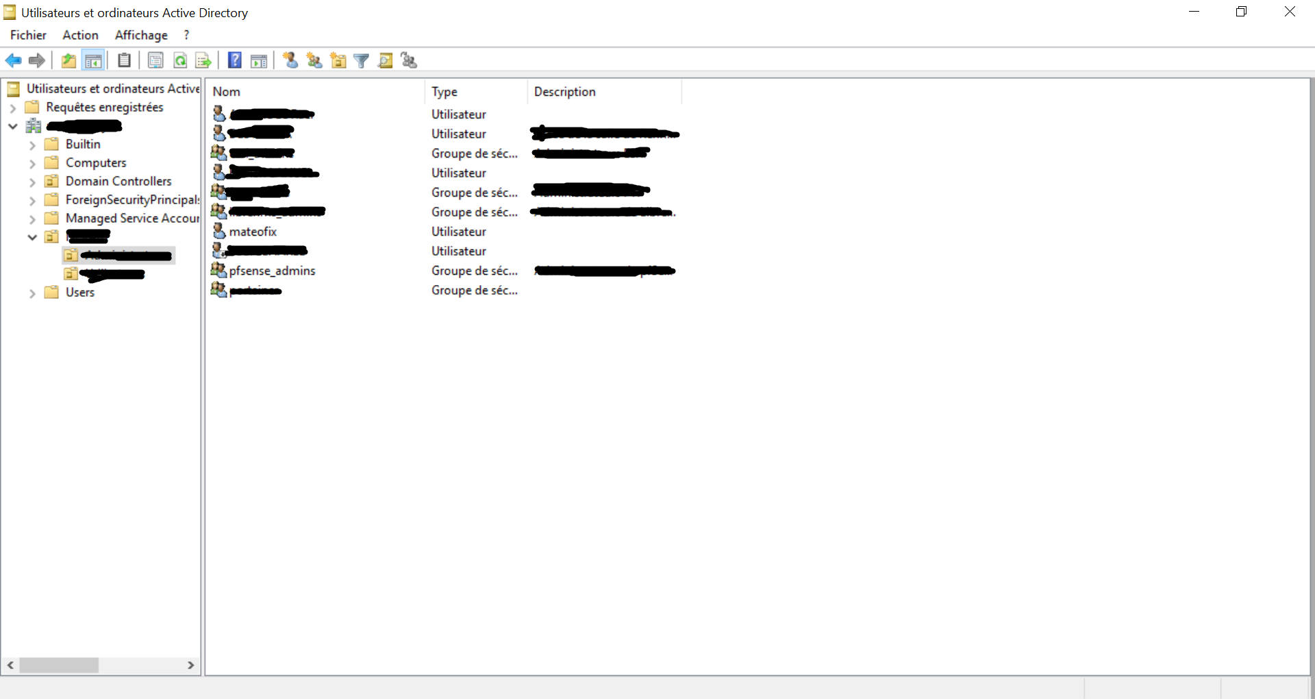Viewport: 1315px width, 699px height.
Task: Open the Affichage menu
Action: [140, 35]
